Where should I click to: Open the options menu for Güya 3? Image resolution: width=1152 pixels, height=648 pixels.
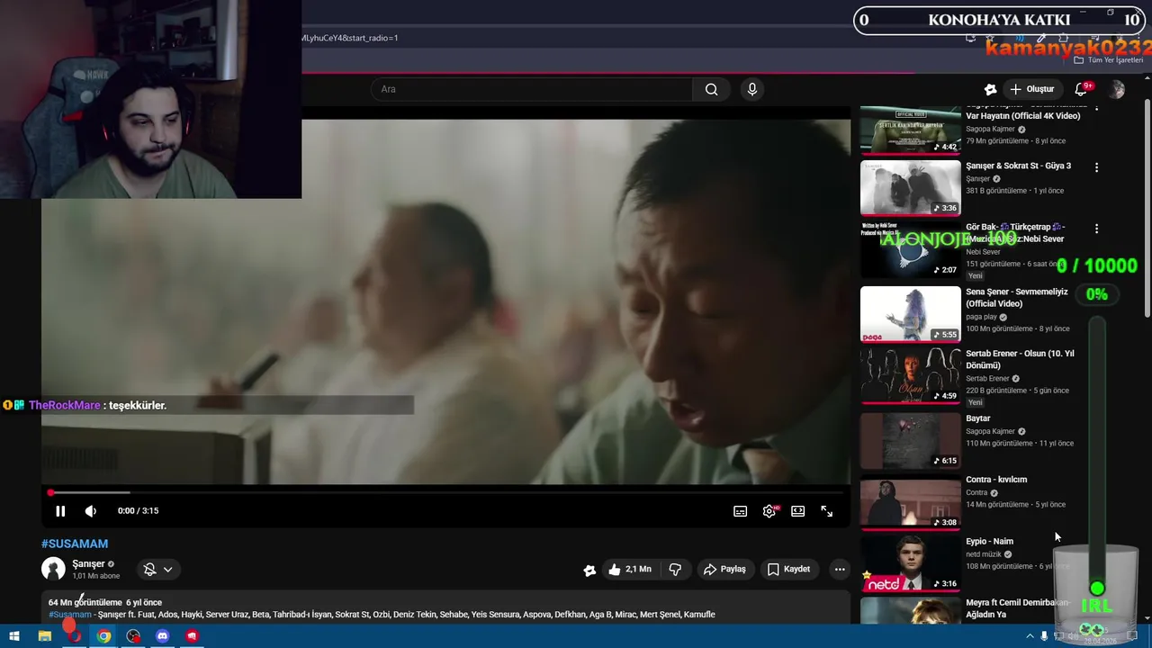[1096, 167]
